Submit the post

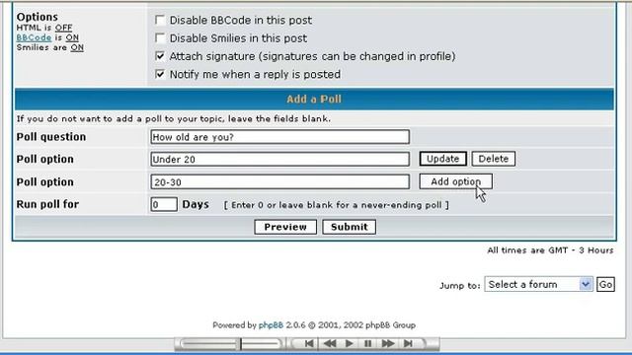[349, 227]
